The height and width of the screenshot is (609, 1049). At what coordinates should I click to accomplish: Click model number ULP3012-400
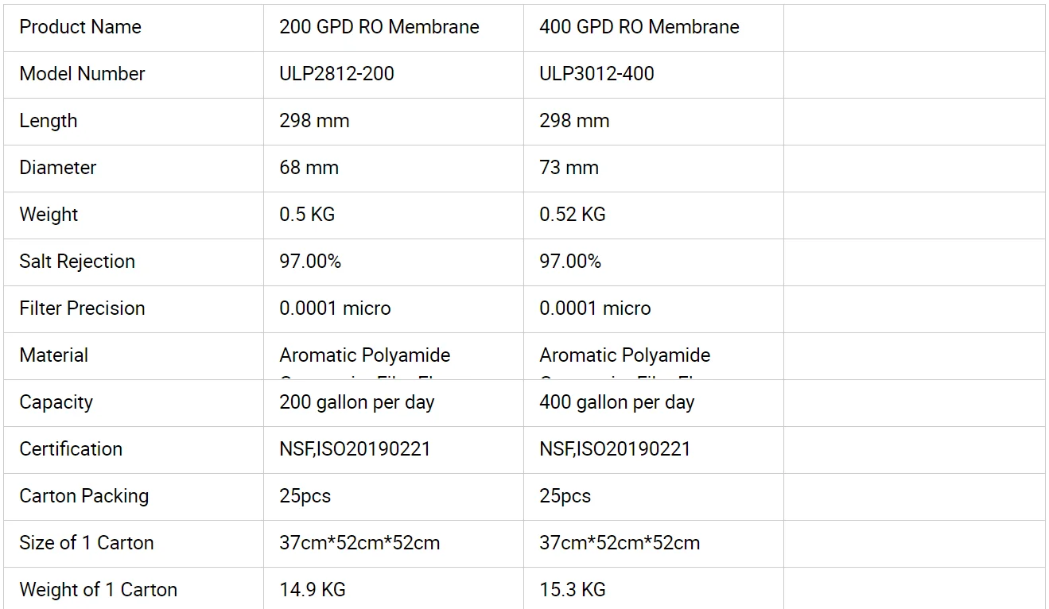(596, 74)
